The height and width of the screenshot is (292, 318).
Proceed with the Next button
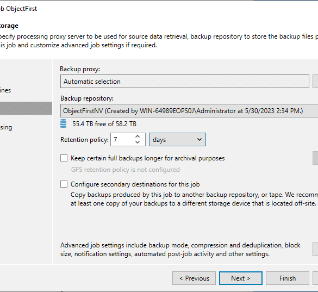click(241, 278)
